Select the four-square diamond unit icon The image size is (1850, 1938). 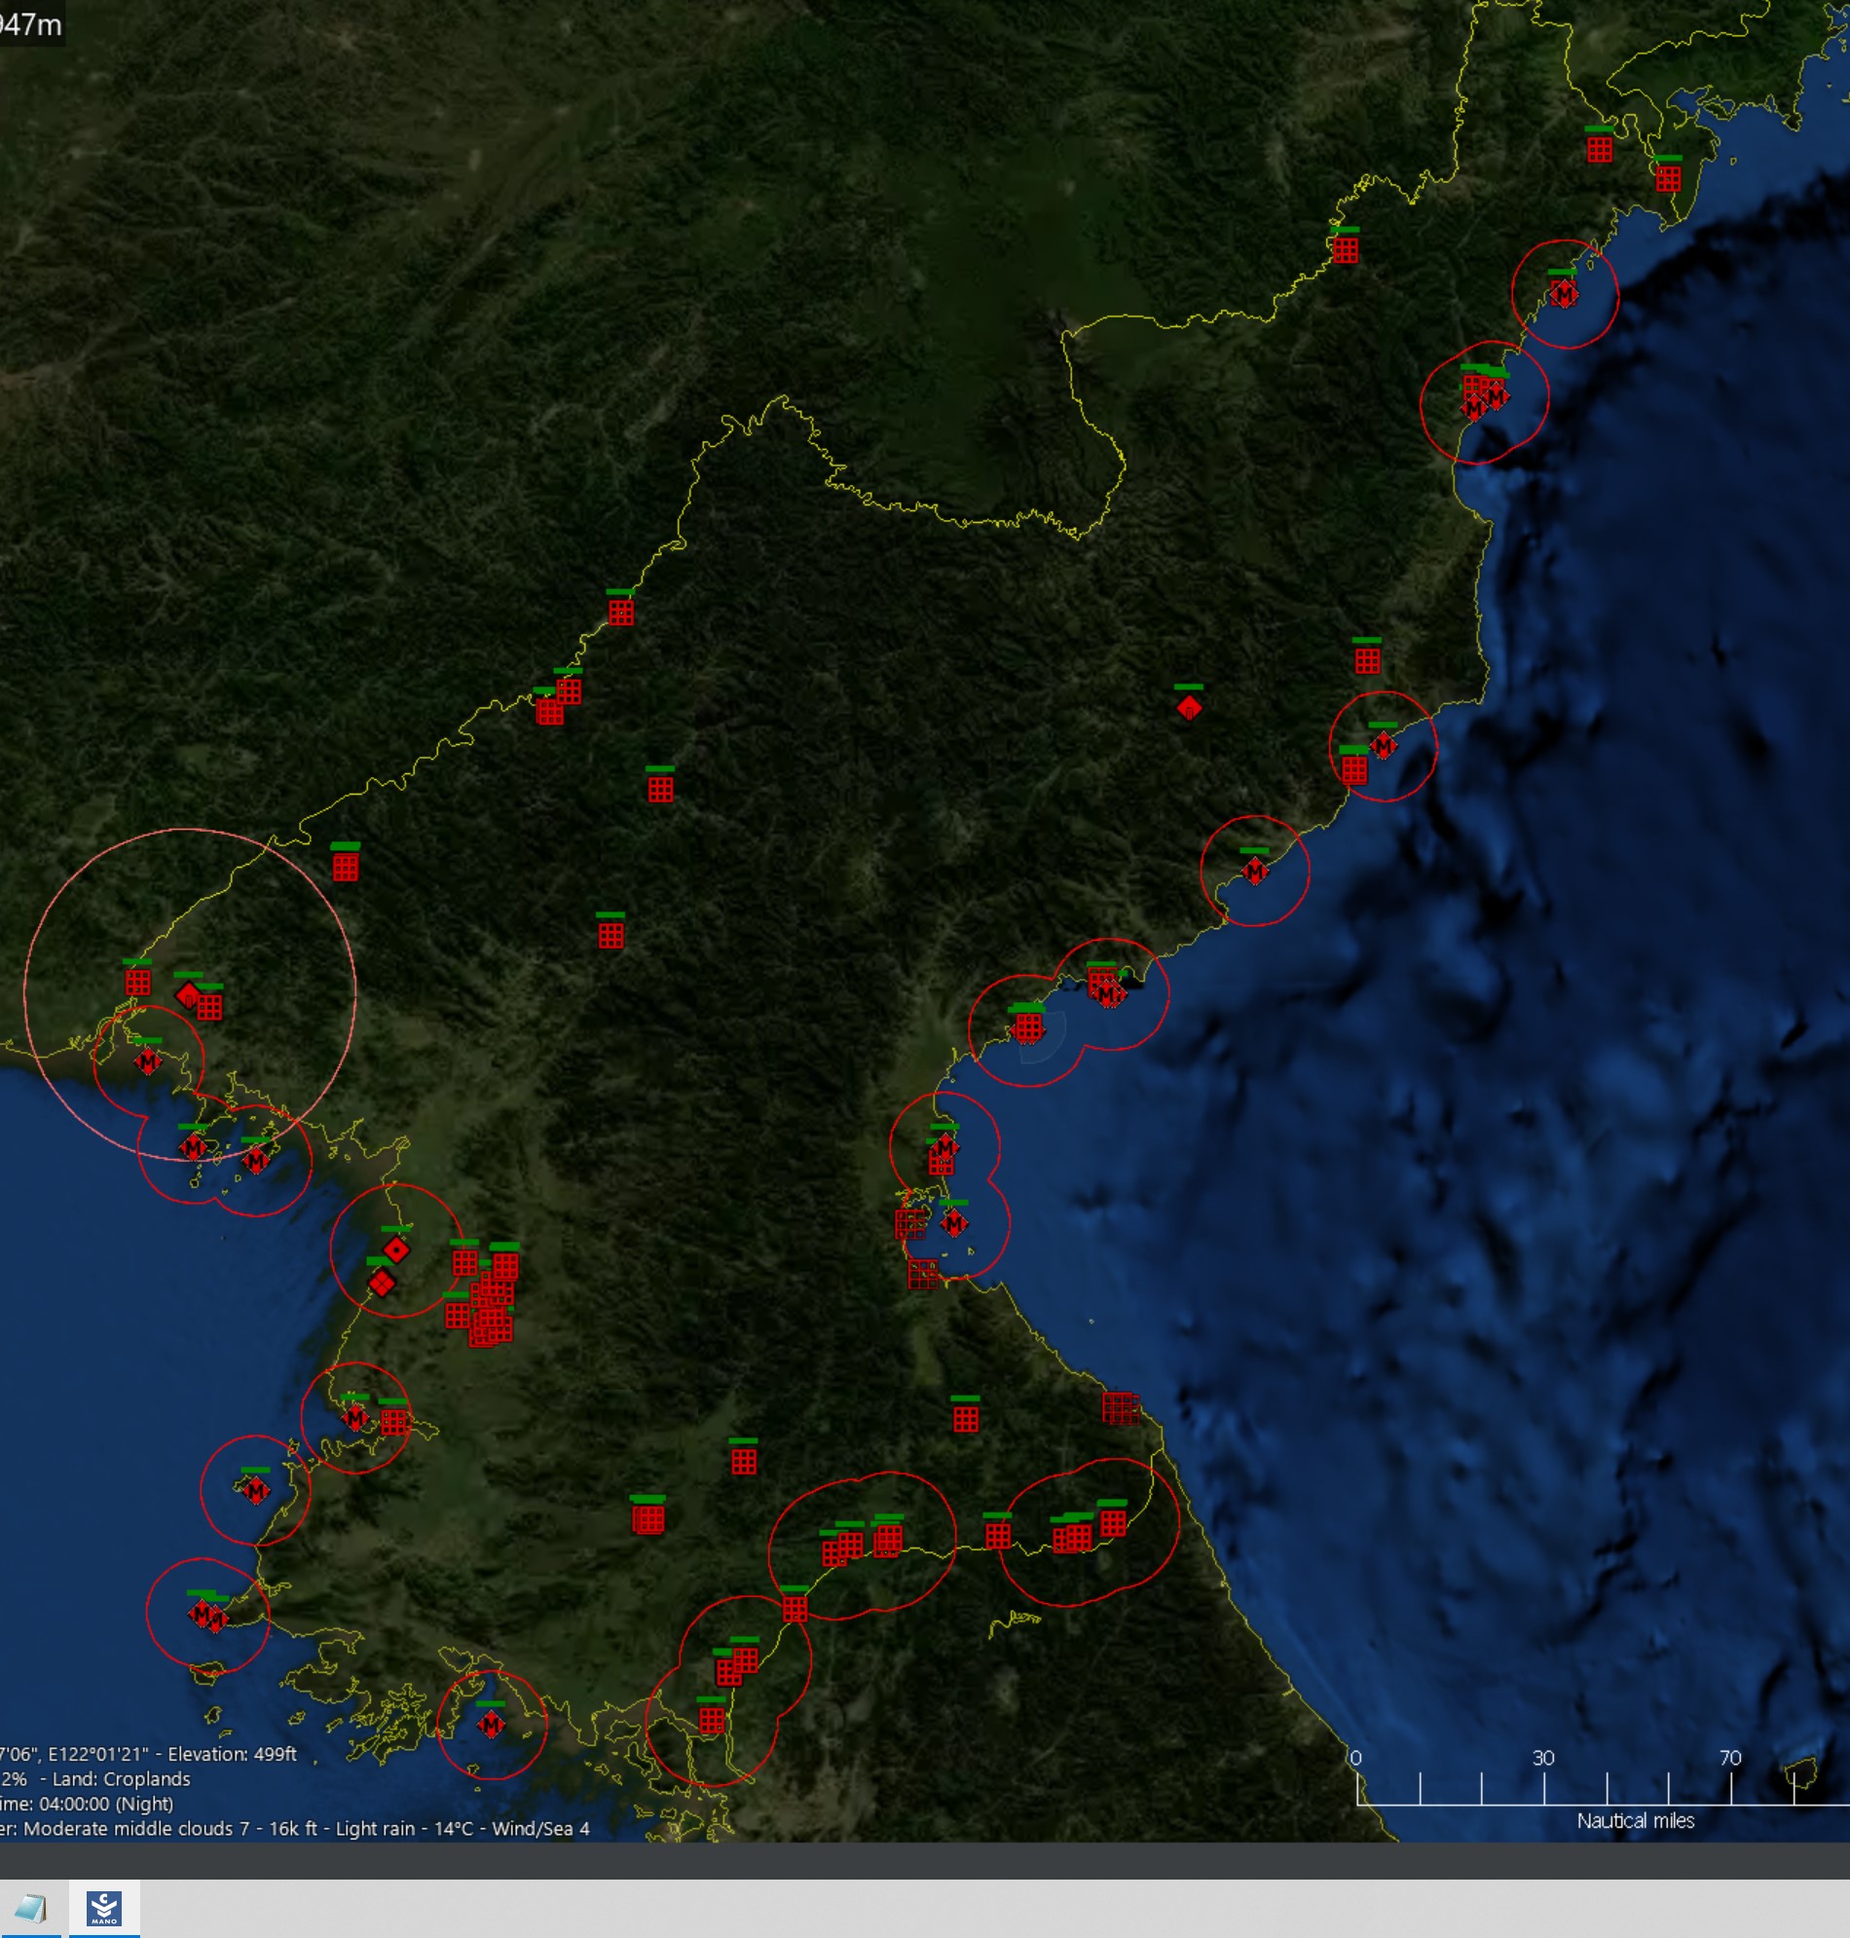(x=382, y=1283)
